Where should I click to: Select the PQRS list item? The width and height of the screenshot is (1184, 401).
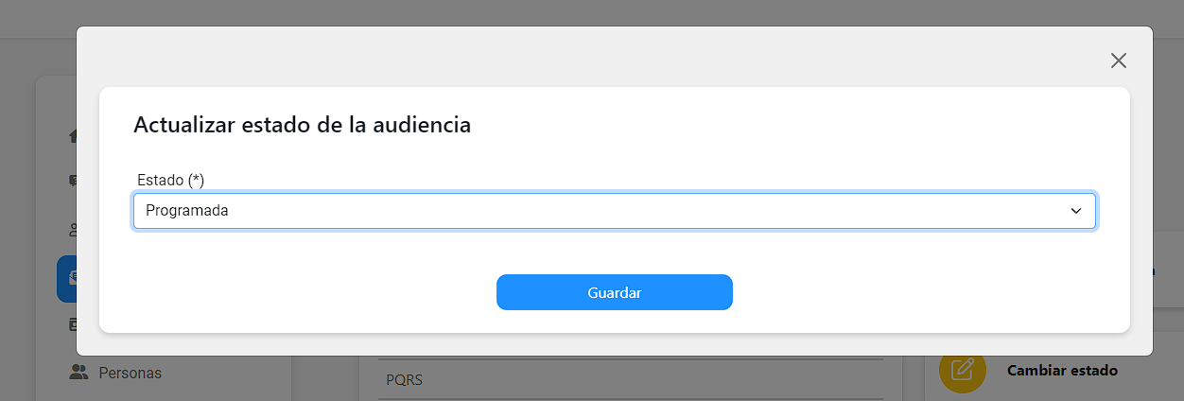pyautogui.click(x=405, y=380)
